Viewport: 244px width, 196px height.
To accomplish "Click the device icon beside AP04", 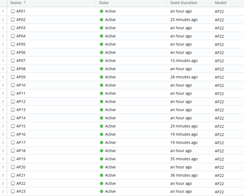I will tap(13, 36).
